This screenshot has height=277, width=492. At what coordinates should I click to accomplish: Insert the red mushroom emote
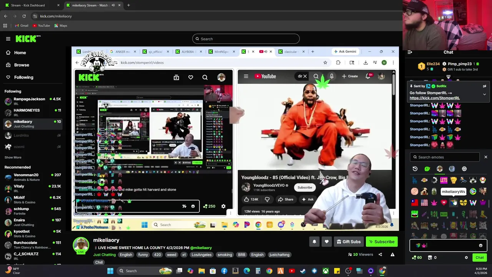coord(483,180)
